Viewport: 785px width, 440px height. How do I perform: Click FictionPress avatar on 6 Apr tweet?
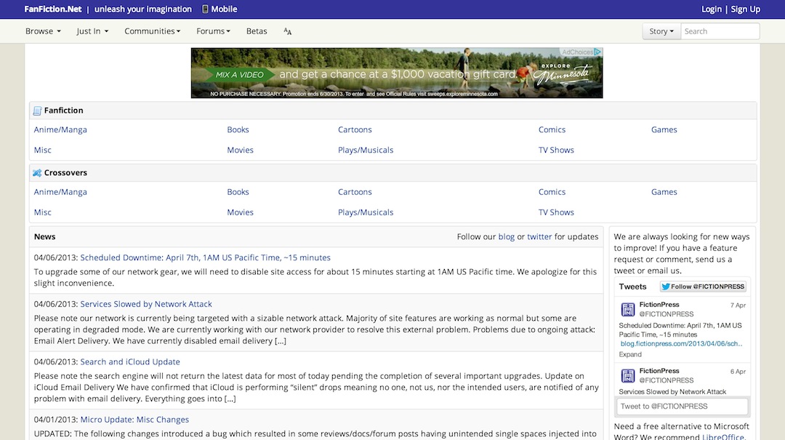628,375
